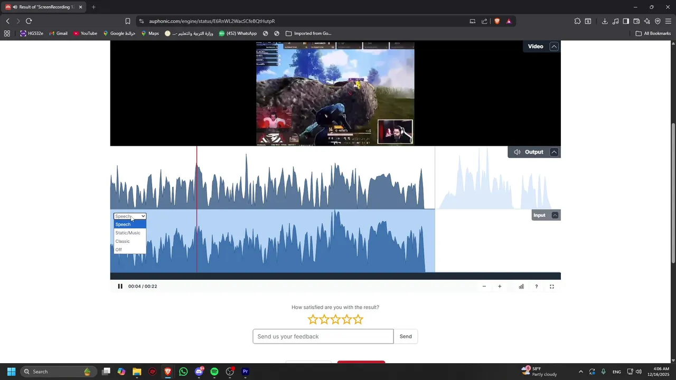Select Speech option in dropdown list
The height and width of the screenshot is (380, 676).
tap(130, 224)
